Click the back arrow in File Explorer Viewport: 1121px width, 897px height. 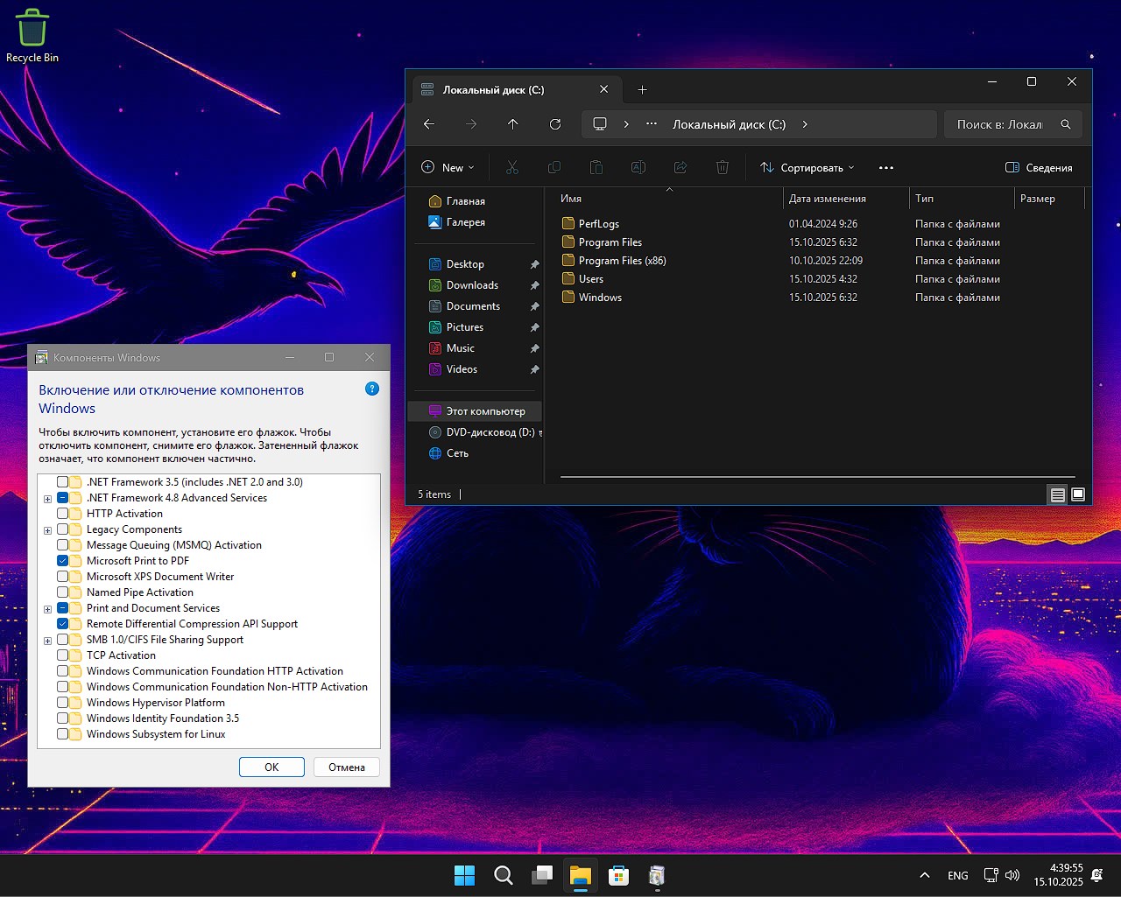(429, 124)
